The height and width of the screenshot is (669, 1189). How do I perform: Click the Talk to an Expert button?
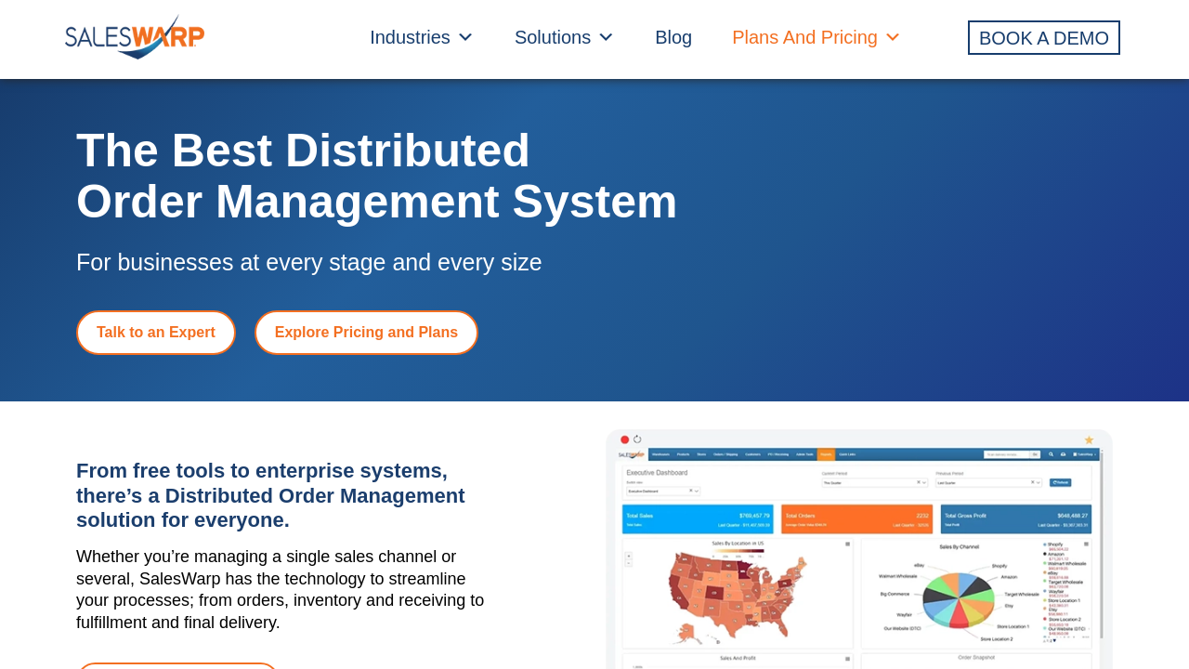[x=156, y=333]
